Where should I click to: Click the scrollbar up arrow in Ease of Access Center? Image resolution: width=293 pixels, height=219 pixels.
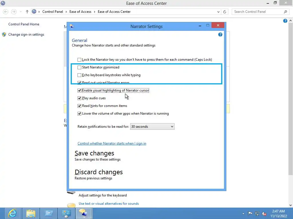[x=290, y=21]
